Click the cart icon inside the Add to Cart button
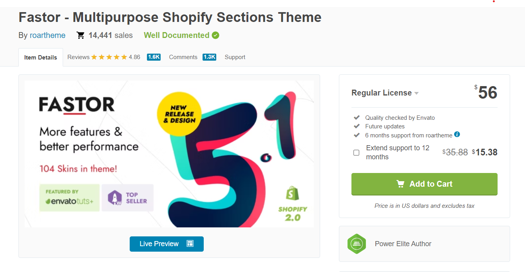The width and height of the screenshot is (525, 272). tap(400, 184)
